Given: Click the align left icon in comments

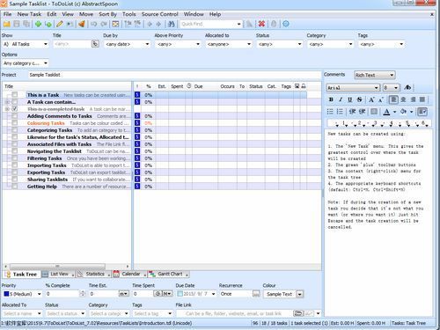Looking at the screenshot, I should coord(393,99).
